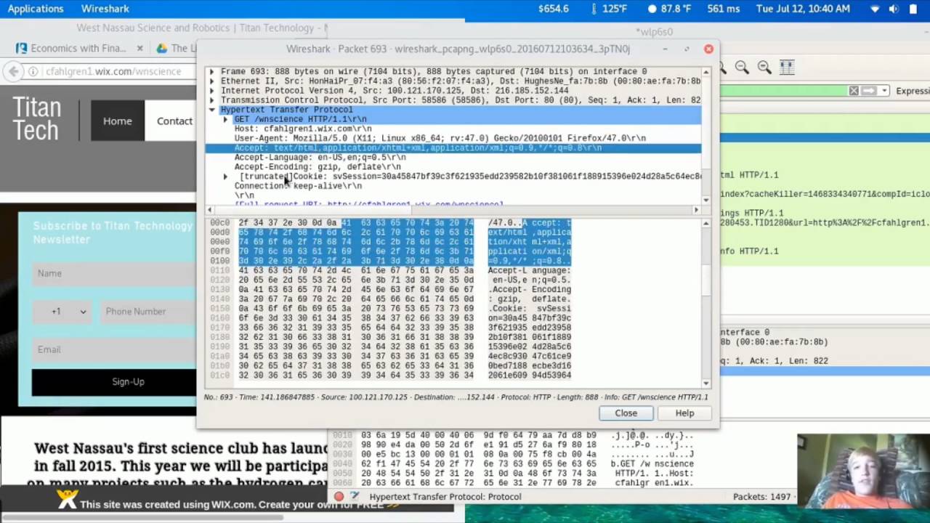Screen dimensions: 930x523
Task: Click the $654.6 indicator in top panel
Action: [554, 9]
